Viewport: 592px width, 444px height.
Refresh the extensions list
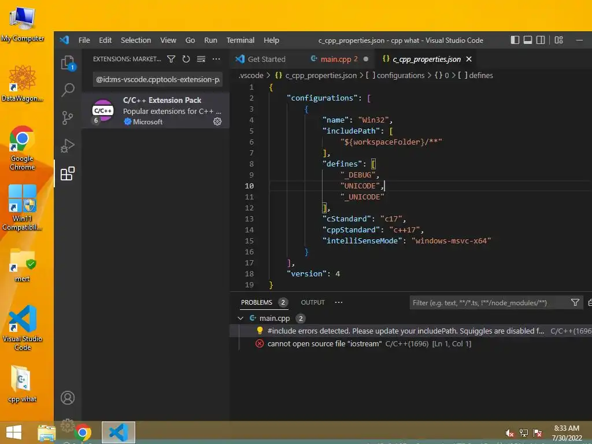[x=186, y=59]
